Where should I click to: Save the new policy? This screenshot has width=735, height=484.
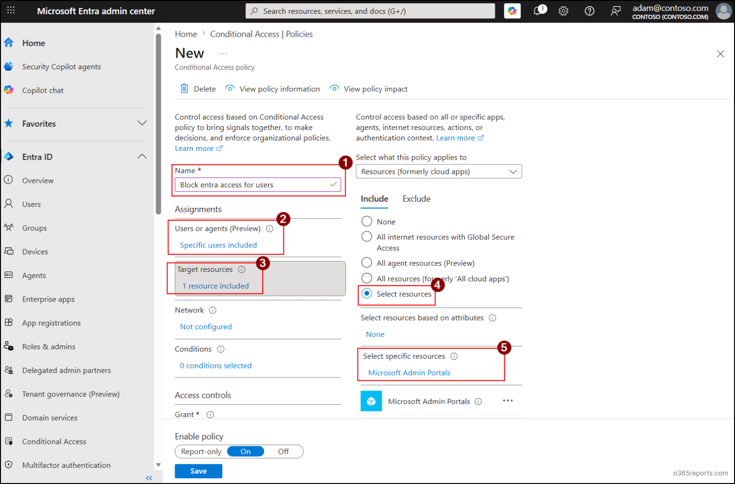coord(199,471)
